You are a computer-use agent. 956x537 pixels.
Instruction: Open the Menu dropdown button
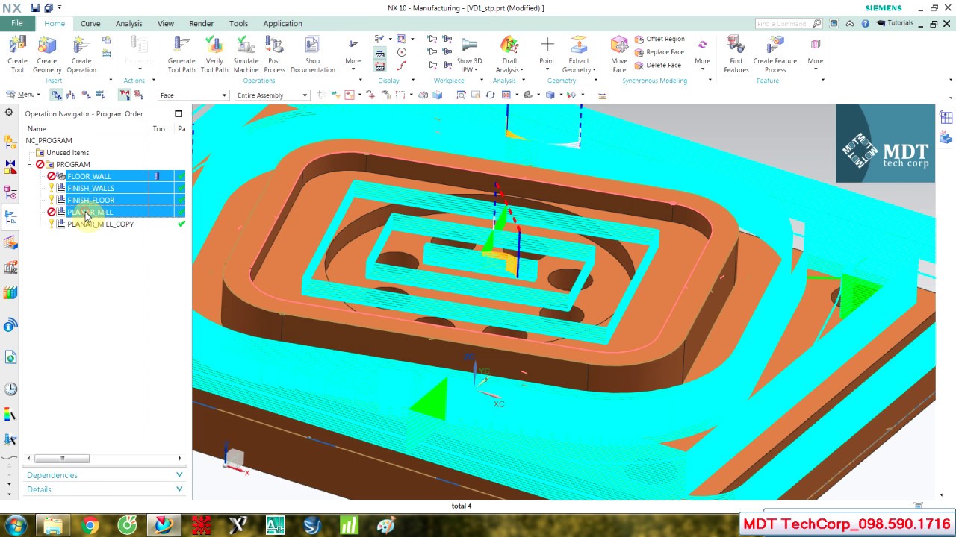(x=22, y=95)
